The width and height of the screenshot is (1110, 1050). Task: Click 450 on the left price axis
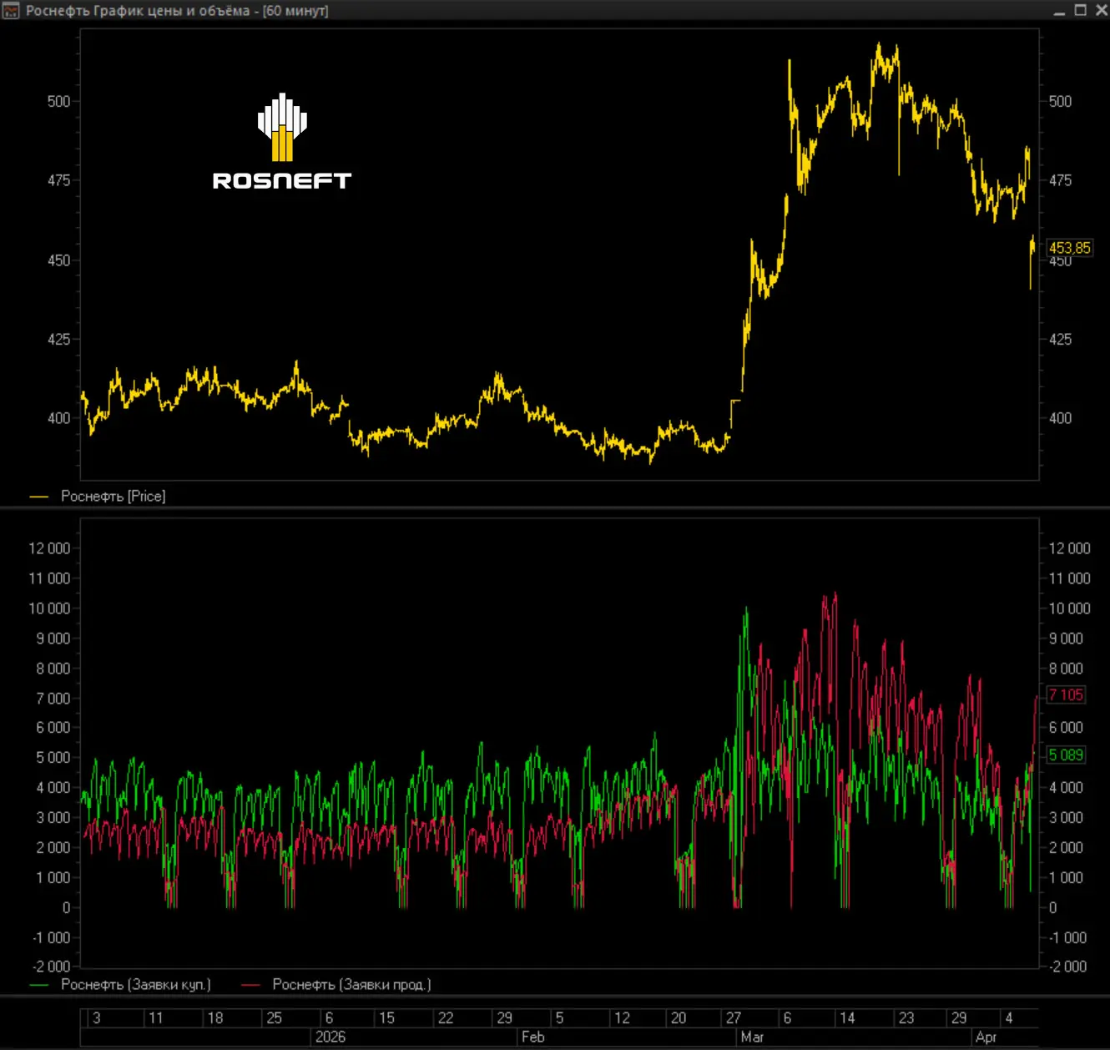pos(58,260)
